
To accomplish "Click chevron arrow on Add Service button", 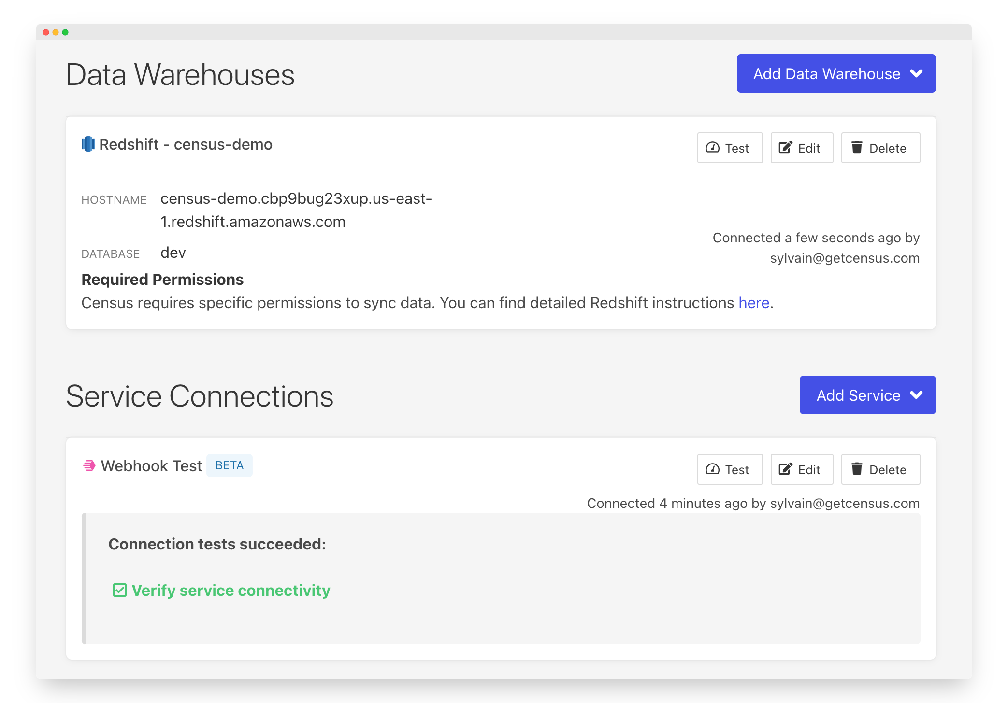I will click(916, 395).
